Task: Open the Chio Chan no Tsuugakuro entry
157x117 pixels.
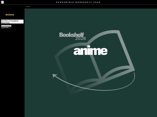Action: point(10,21)
